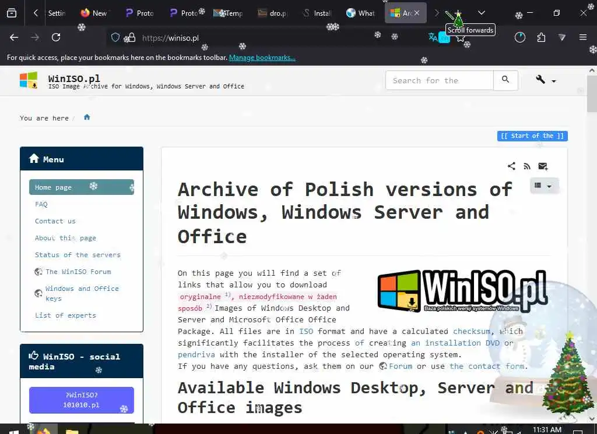This screenshot has width=597, height=434.
Task: Open the FAQ menu item
Action: tap(41, 204)
